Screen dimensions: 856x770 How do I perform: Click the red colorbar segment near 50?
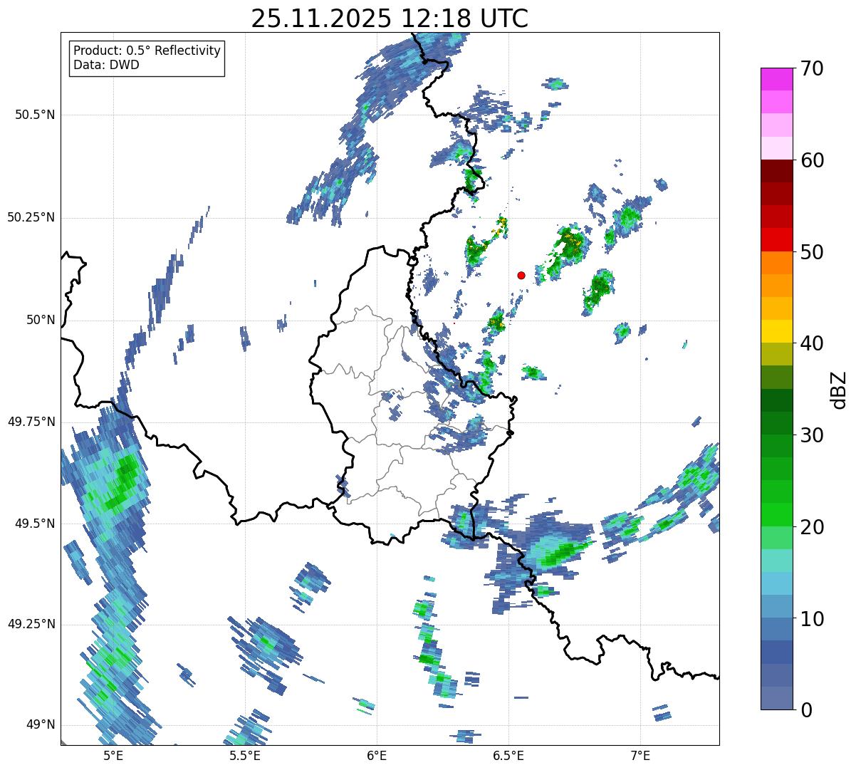[x=777, y=240]
